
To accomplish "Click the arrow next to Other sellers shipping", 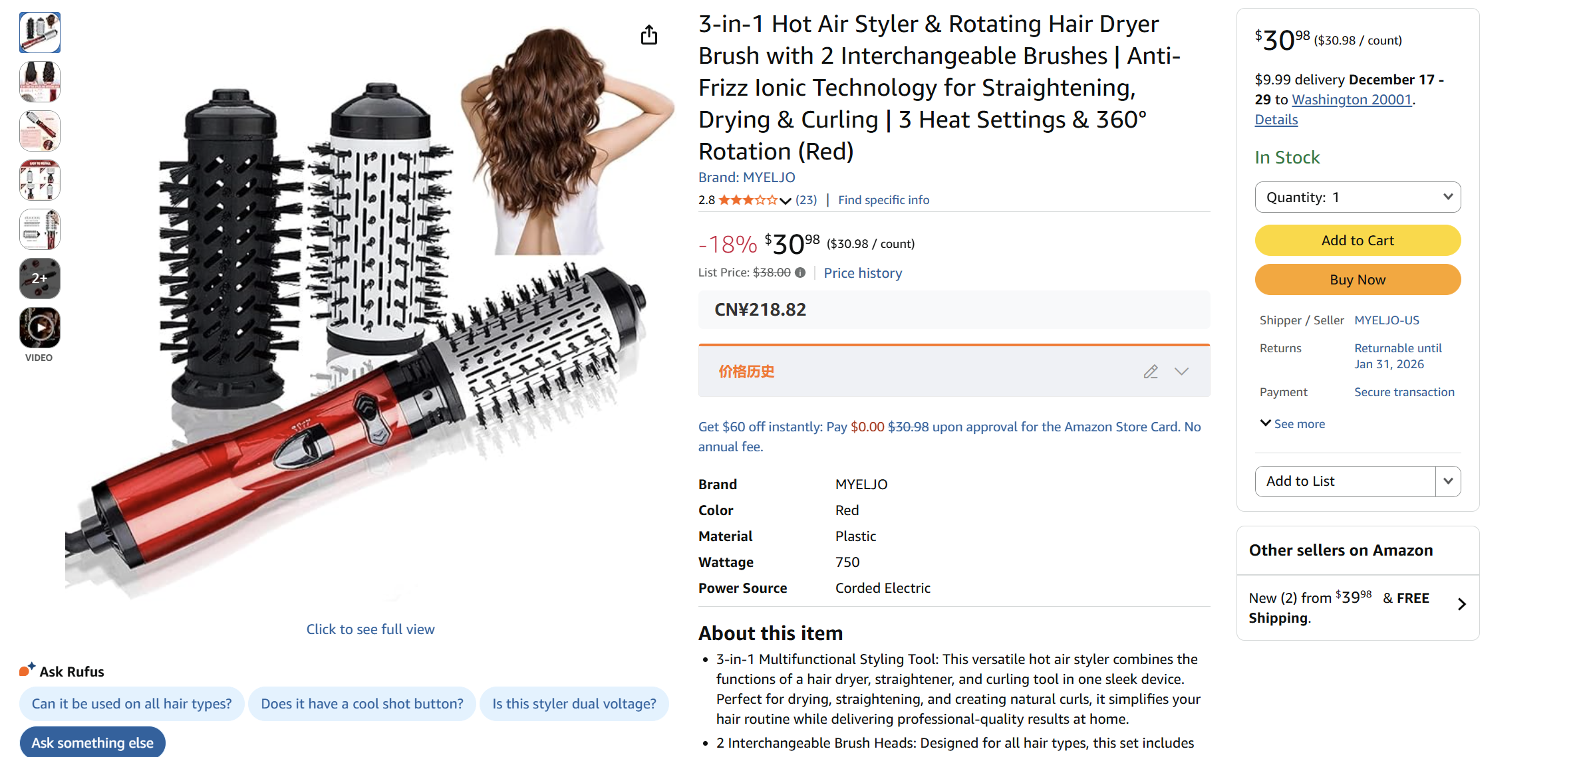I will (1461, 604).
